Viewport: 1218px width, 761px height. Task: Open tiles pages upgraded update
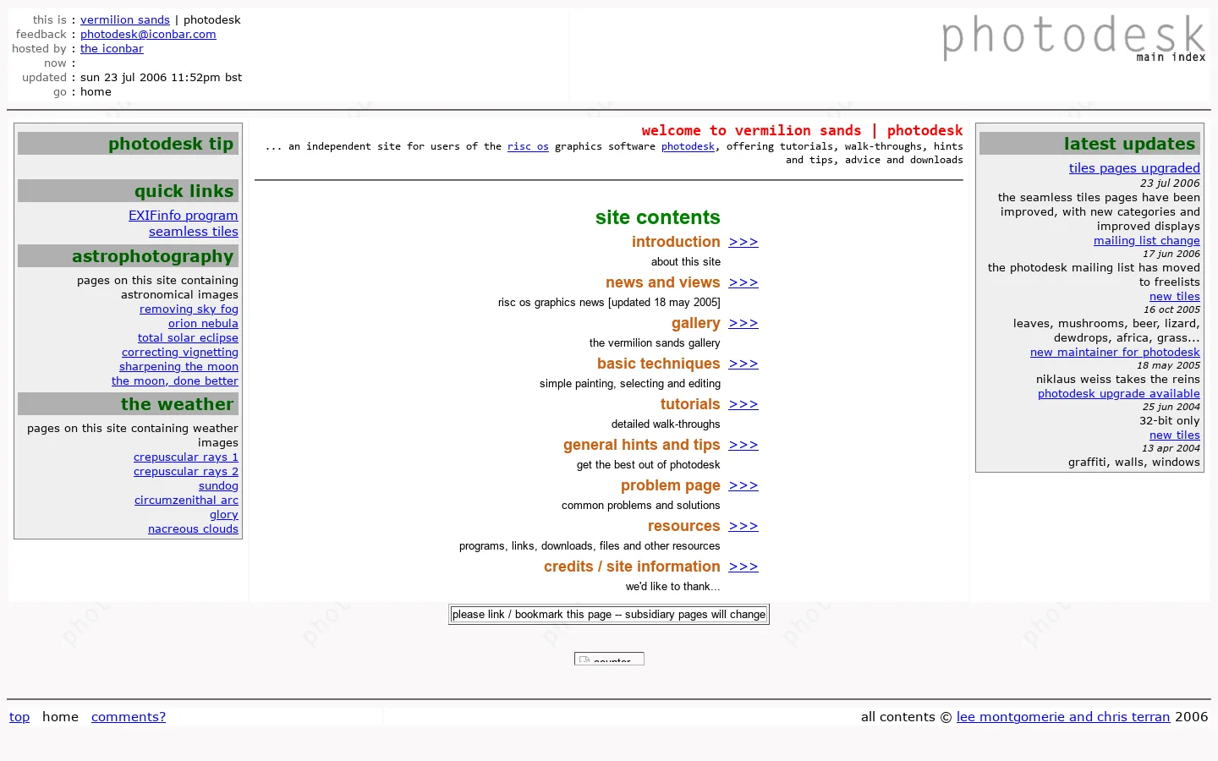point(1134,168)
